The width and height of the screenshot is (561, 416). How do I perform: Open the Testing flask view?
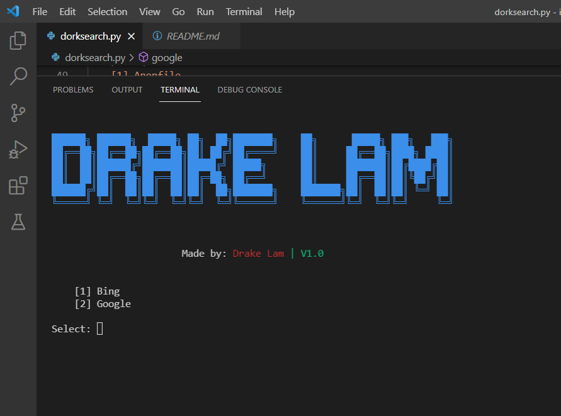coord(18,222)
